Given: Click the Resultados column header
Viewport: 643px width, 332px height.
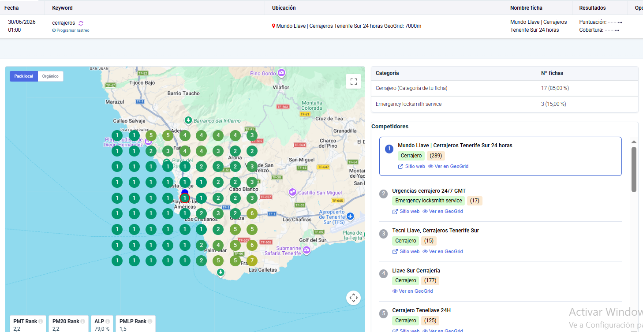Looking at the screenshot, I should tap(592, 8).
